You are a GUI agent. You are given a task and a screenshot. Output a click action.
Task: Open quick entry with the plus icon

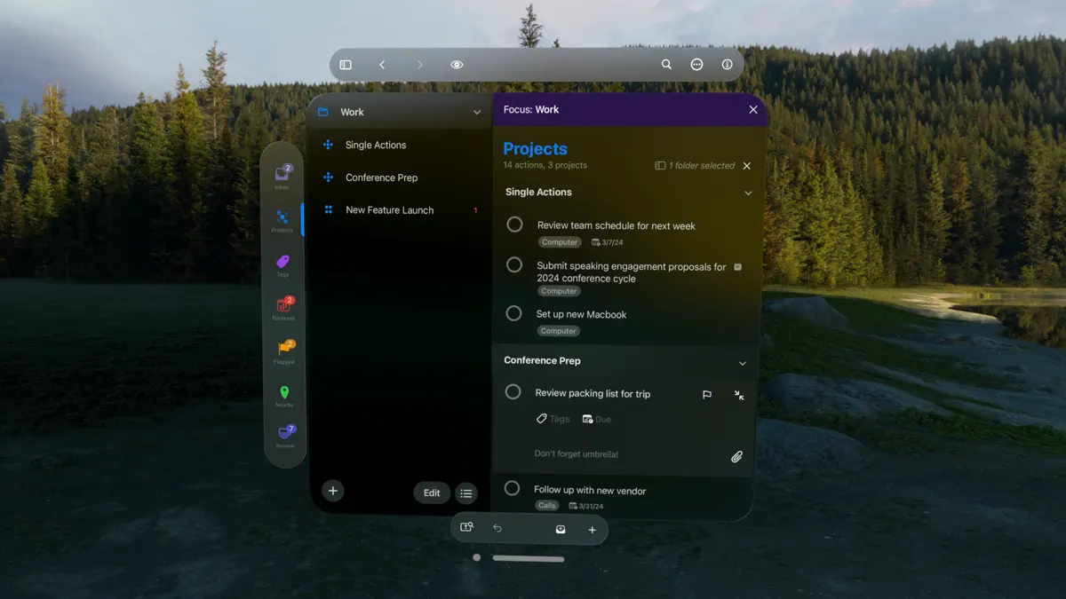point(592,527)
